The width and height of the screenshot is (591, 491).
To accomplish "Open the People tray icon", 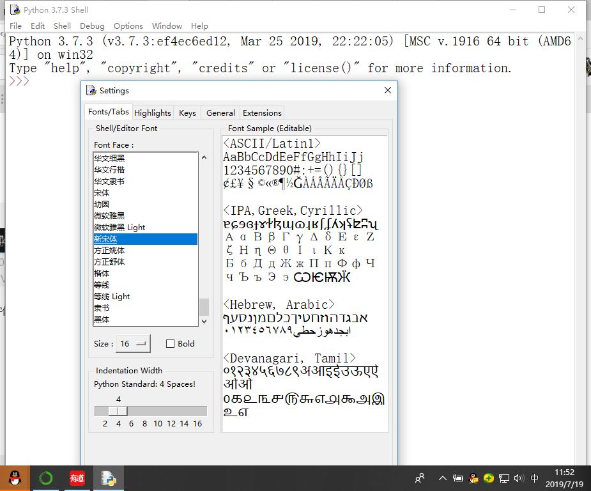I will point(420,478).
